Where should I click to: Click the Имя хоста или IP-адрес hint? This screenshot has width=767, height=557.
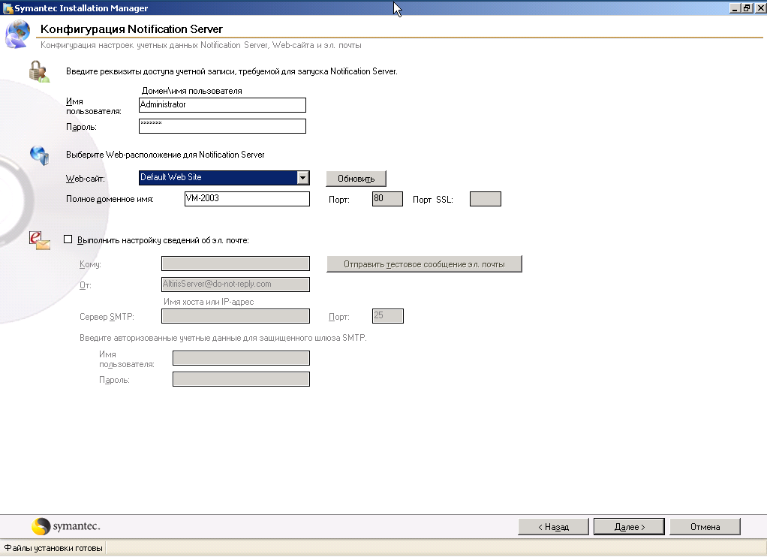tap(209, 302)
